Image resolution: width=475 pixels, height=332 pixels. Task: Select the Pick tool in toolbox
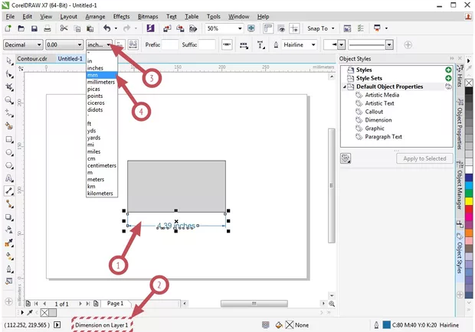click(9, 60)
